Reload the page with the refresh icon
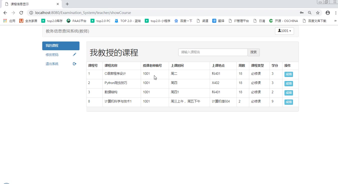The height and width of the screenshot is (184, 338). (21, 13)
